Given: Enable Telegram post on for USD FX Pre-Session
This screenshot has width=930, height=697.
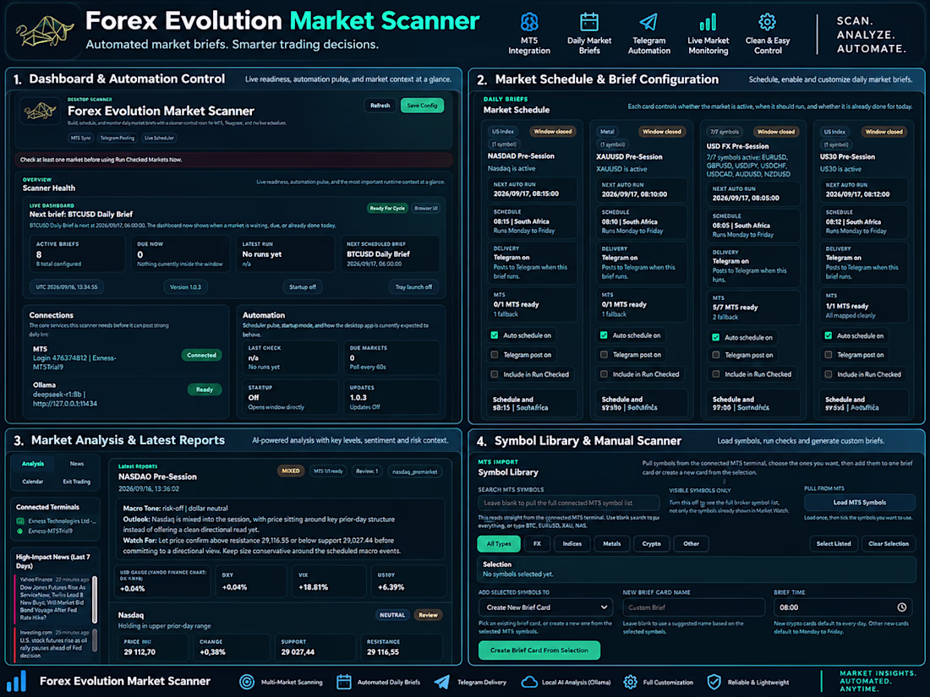Looking at the screenshot, I should coord(716,355).
